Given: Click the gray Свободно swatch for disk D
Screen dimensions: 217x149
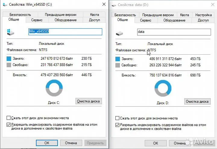Looking at the screenshot, I should tap(118, 65).
